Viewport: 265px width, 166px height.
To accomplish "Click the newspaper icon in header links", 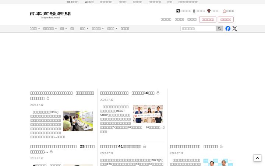I will 178,11.
